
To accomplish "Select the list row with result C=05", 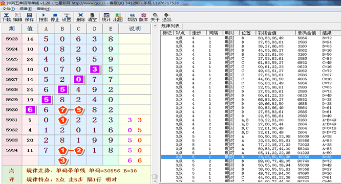I will (251, 87).
